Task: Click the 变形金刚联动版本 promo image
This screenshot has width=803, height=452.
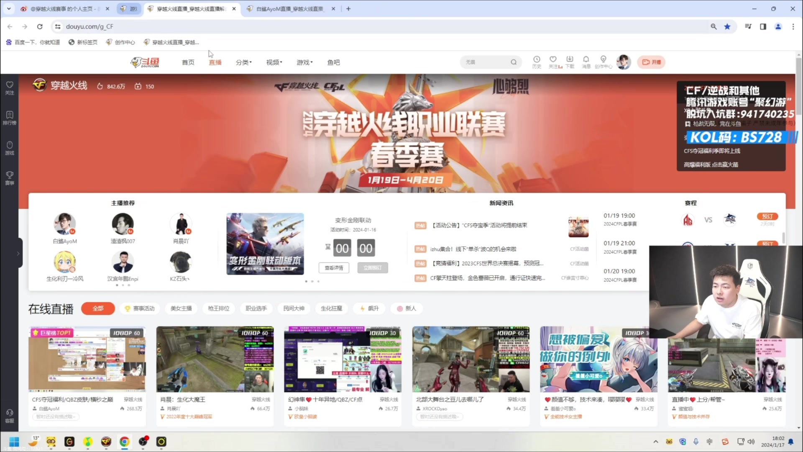Action: click(x=265, y=244)
